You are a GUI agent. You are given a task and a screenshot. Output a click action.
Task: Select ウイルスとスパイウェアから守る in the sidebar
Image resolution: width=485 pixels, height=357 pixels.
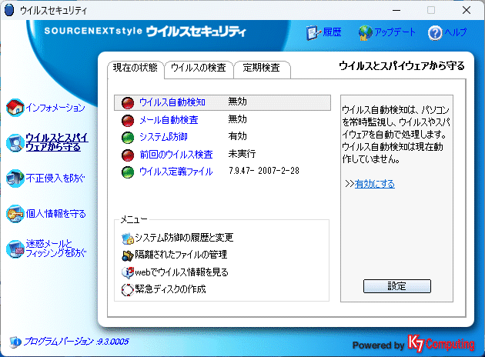pyautogui.click(x=57, y=142)
